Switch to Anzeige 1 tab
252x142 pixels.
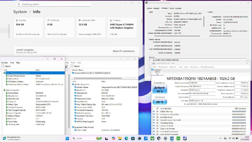coord(156,8)
